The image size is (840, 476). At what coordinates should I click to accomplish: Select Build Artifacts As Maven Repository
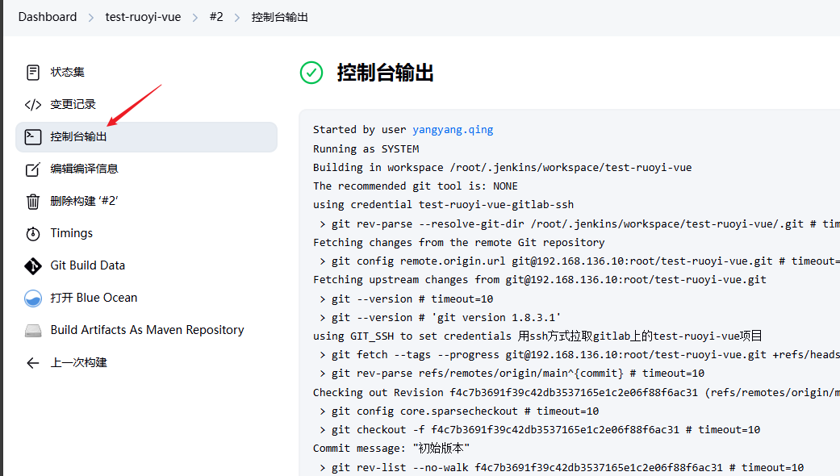pyautogui.click(x=147, y=330)
